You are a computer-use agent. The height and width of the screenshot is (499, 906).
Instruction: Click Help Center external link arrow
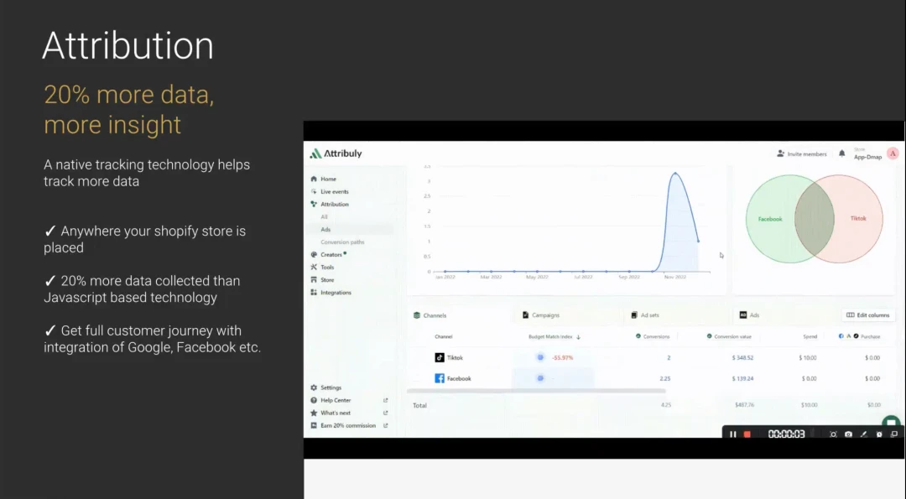click(x=385, y=400)
